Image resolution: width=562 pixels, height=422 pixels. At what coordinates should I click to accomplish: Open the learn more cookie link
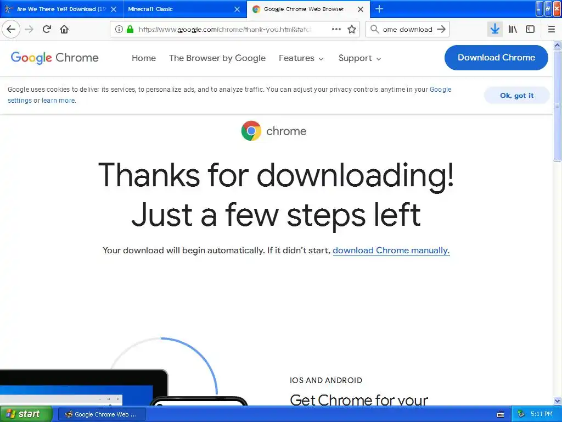(x=58, y=101)
